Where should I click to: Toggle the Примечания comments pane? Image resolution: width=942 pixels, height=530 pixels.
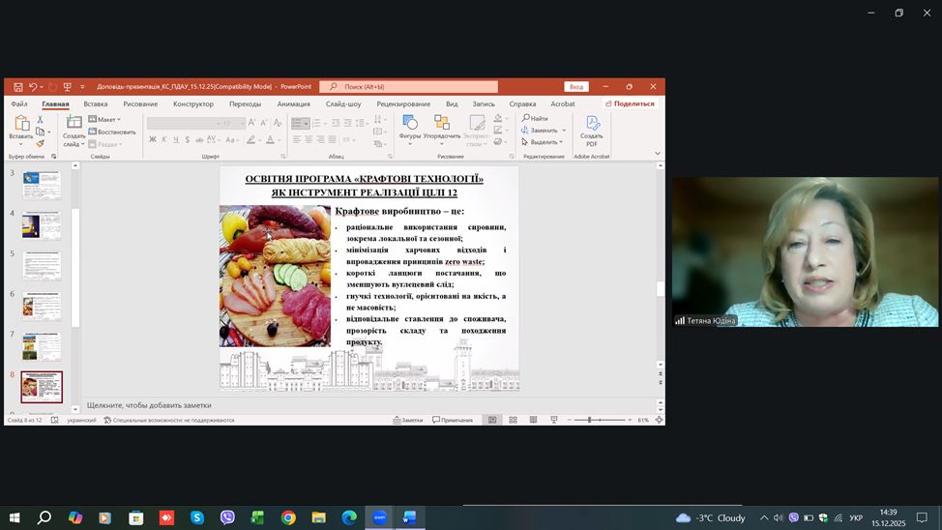click(453, 420)
